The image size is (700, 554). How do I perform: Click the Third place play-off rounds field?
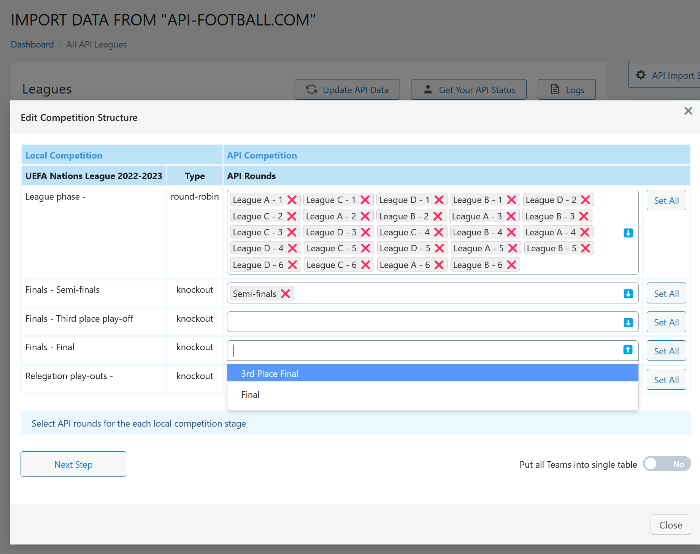pos(433,322)
